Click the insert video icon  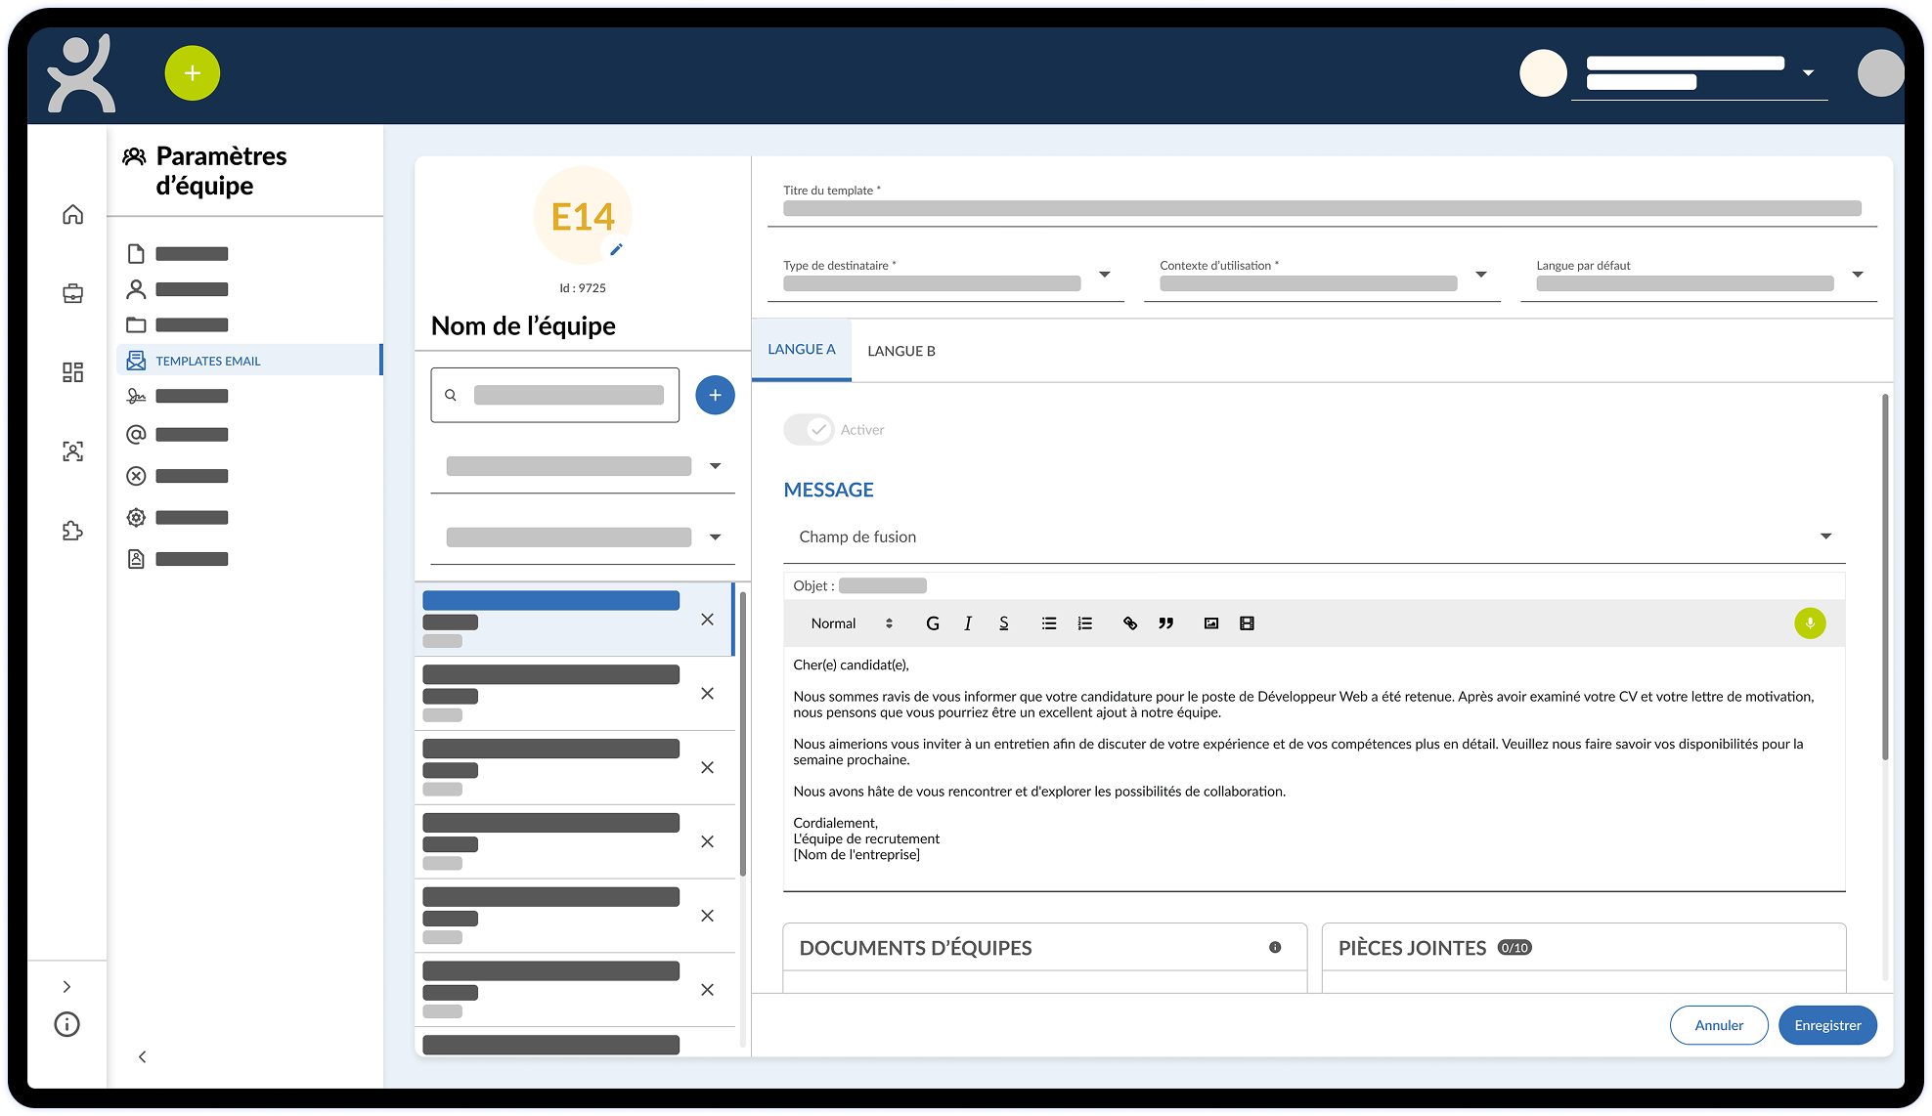tap(1247, 623)
